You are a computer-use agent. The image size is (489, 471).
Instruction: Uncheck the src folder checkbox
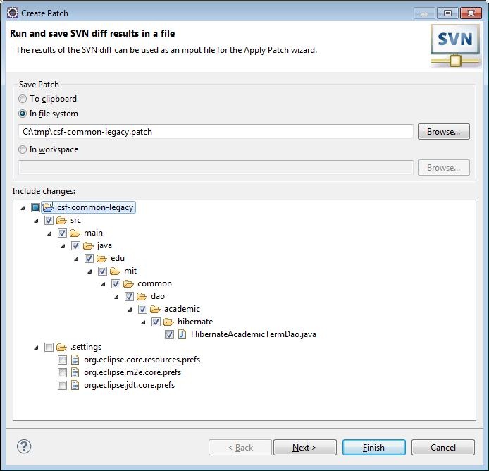[49, 221]
